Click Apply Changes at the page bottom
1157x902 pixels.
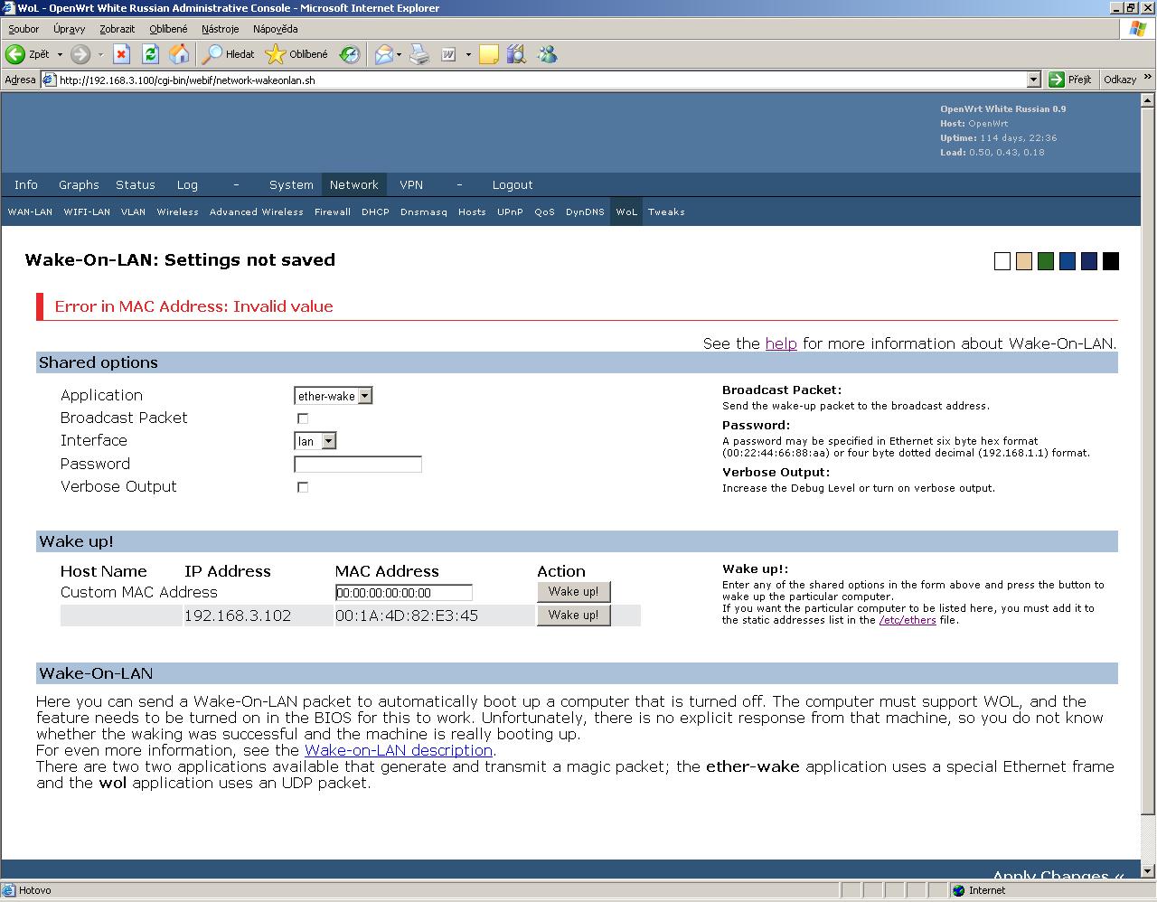click(x=1058, y=873)
